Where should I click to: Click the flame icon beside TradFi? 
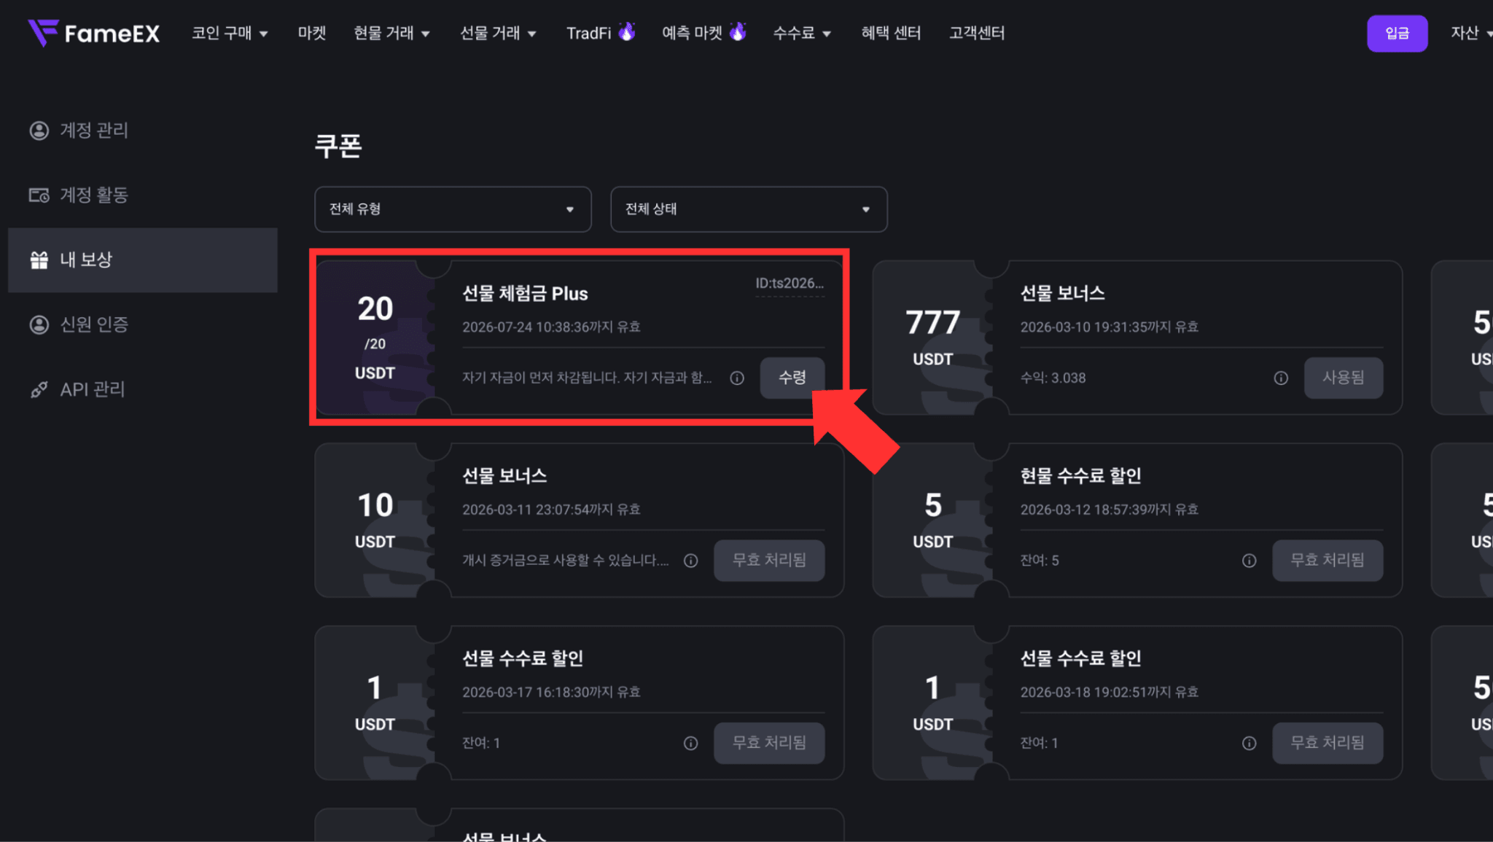coord(626,32)
